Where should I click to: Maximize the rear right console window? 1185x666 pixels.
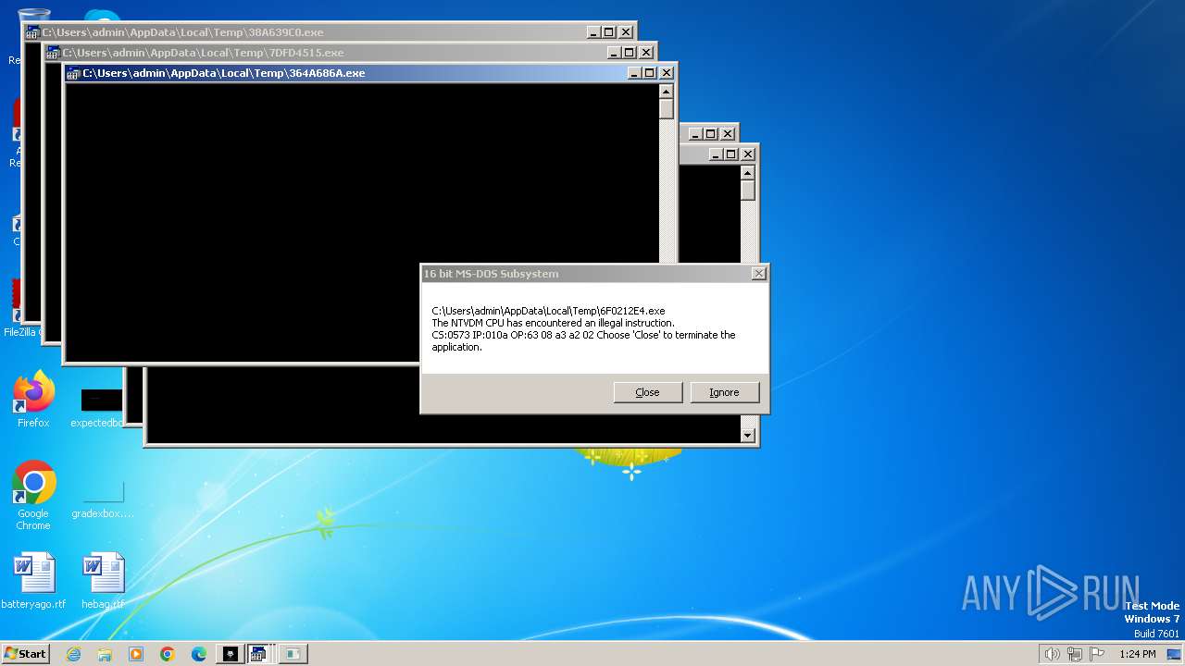coord(731,154)
